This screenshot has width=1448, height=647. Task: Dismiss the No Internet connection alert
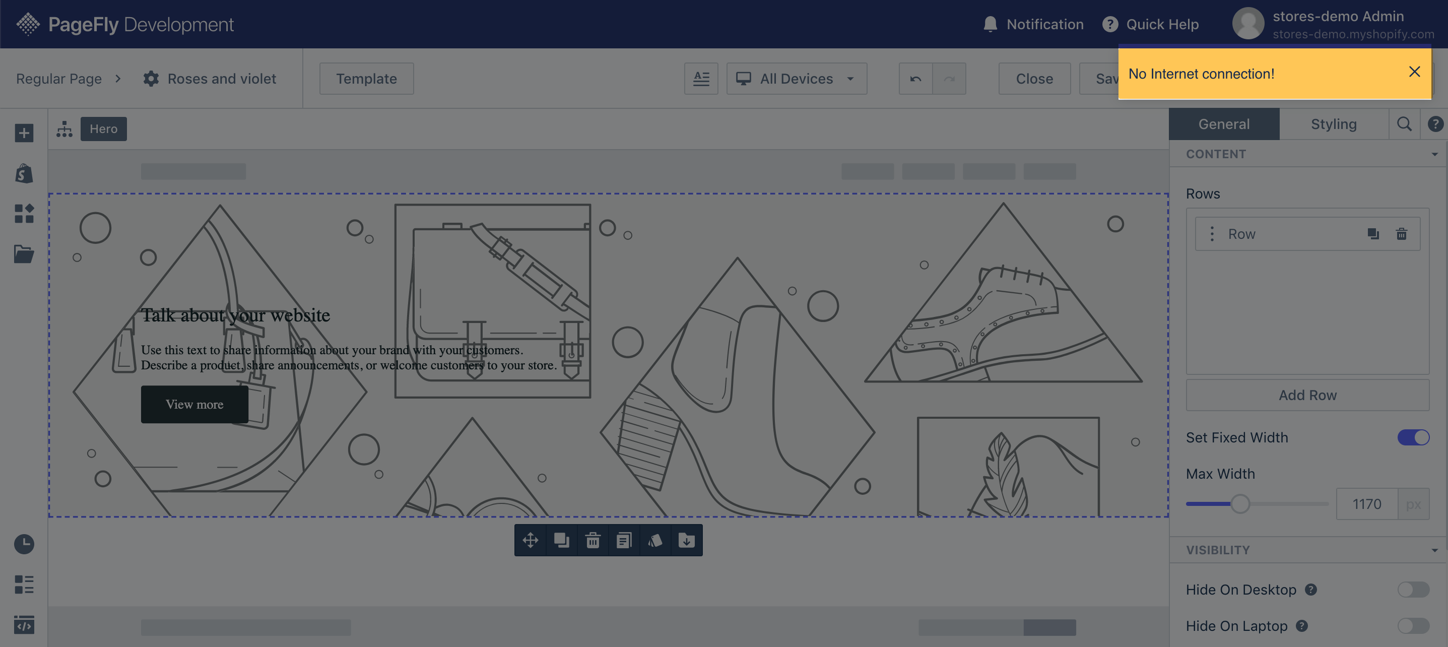[1414, 72]
